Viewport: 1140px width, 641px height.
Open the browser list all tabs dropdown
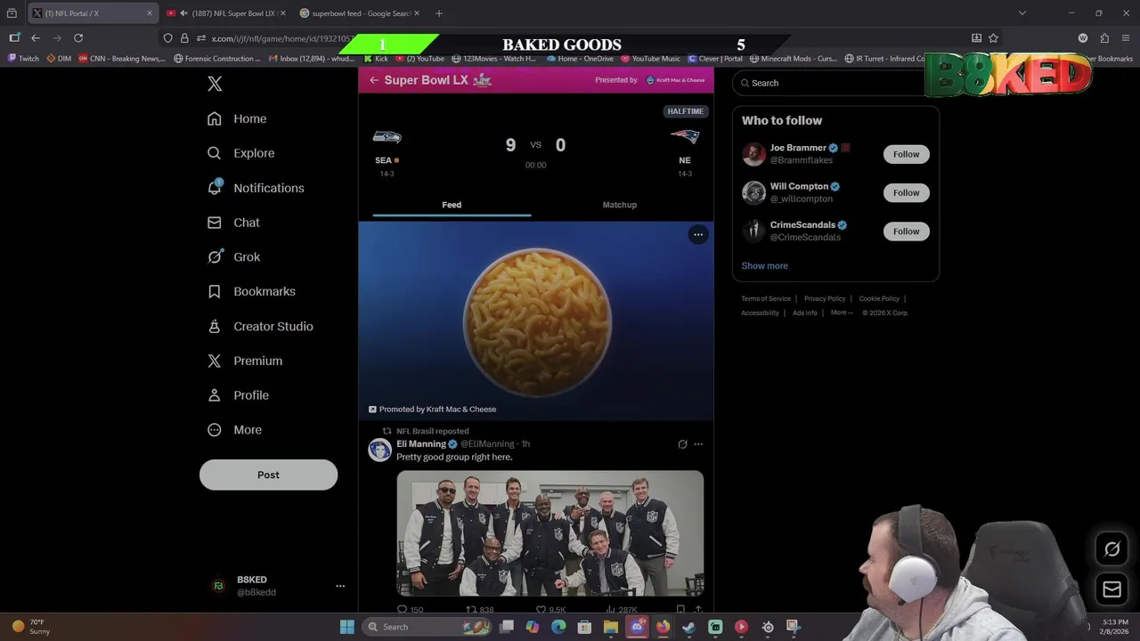point(1022,13)
